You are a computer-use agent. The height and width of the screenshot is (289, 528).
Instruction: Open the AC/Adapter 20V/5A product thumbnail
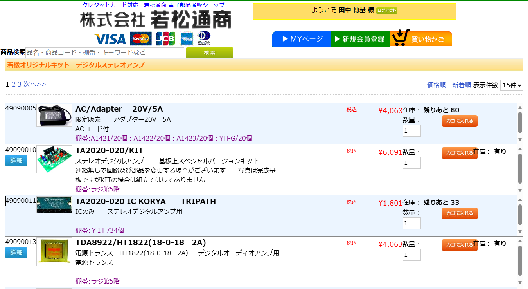click(54, 115)
